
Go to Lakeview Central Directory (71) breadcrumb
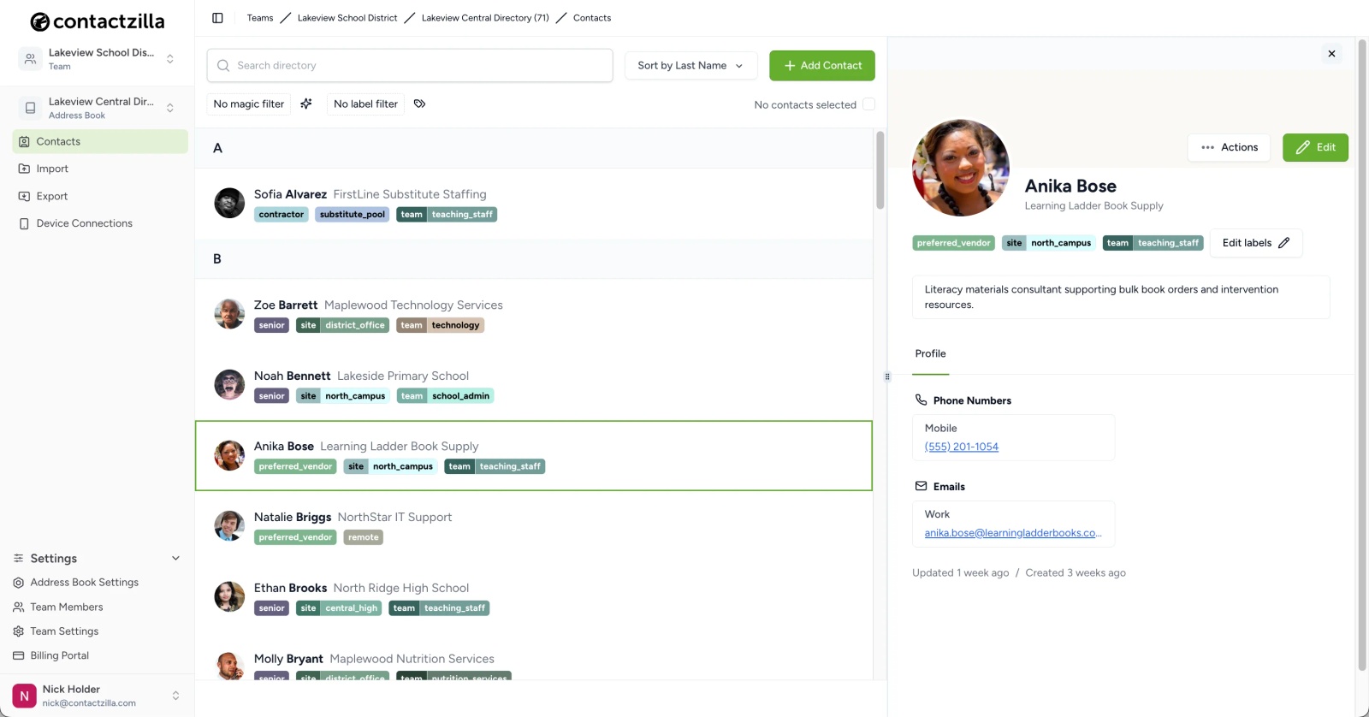pyautogui.click(x=485, y=18)
